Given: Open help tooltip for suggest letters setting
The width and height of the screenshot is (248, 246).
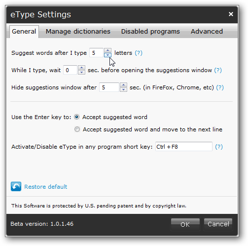Looking at the screenshot, I should [139, 53].
